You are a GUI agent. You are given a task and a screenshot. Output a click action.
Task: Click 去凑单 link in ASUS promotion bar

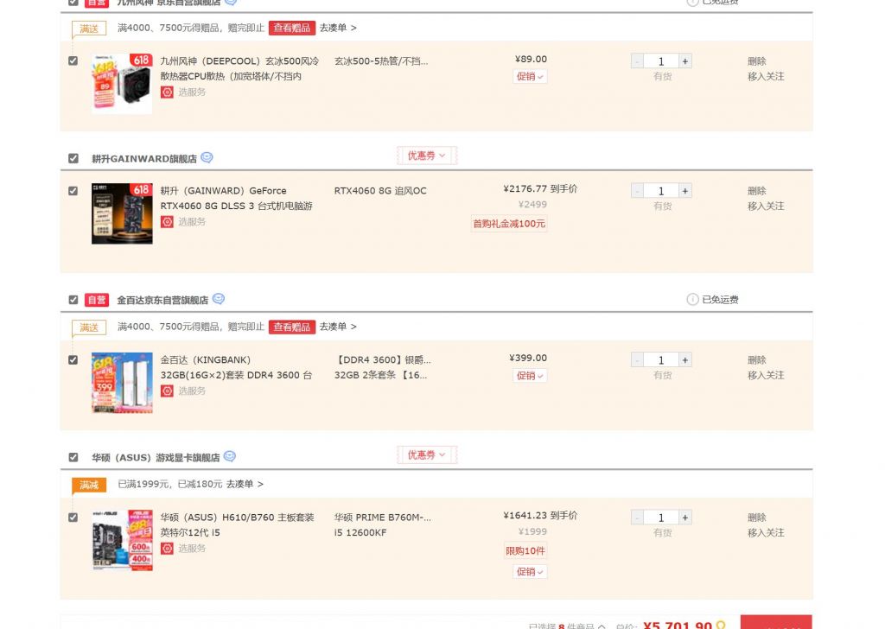[x=245, y=484]
